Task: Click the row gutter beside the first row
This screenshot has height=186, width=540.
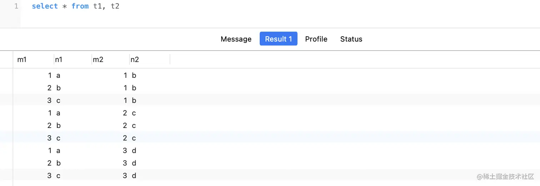Action: [6, 75]
